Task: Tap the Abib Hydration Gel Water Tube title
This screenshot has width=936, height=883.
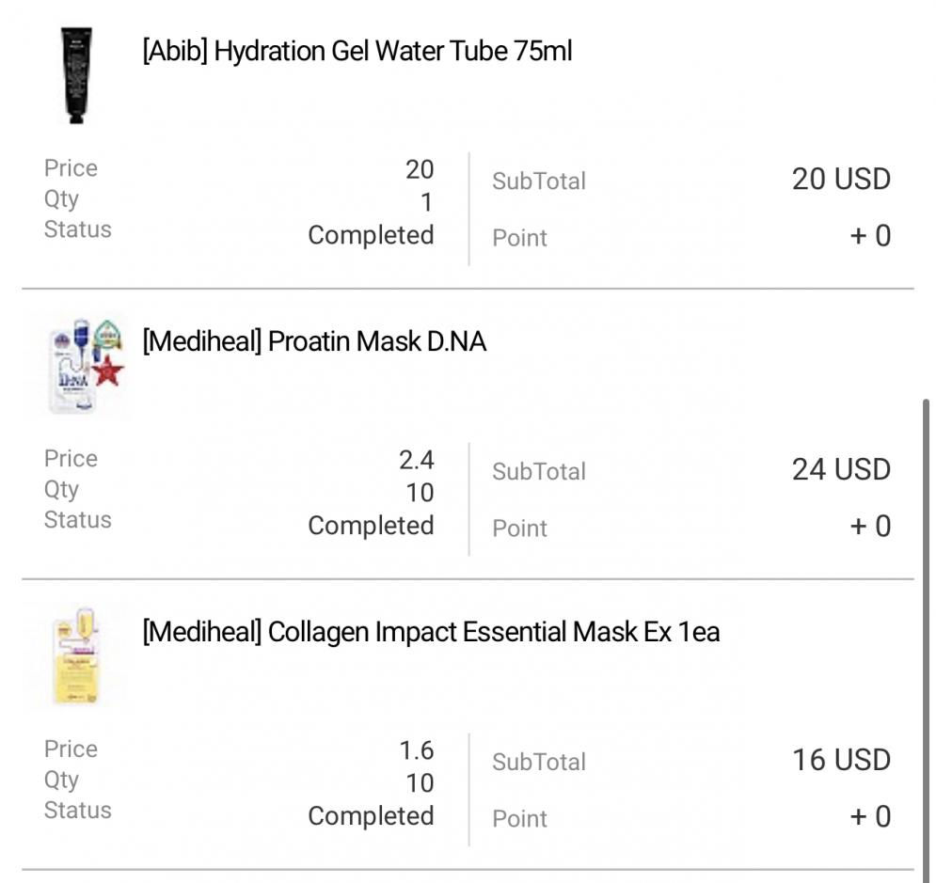Action: point(357,51)
